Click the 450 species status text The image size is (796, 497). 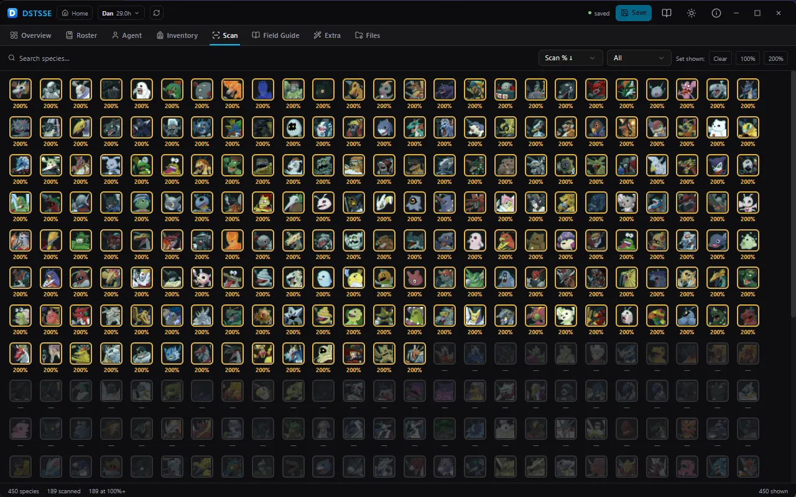point(24,491)
